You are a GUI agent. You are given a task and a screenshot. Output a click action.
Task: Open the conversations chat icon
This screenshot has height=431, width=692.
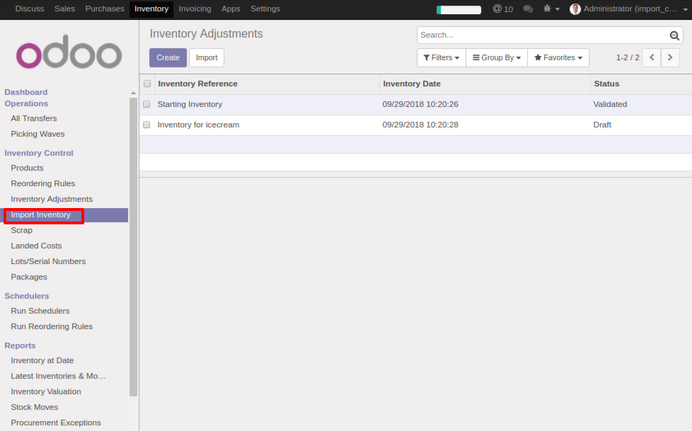(528, 9)
